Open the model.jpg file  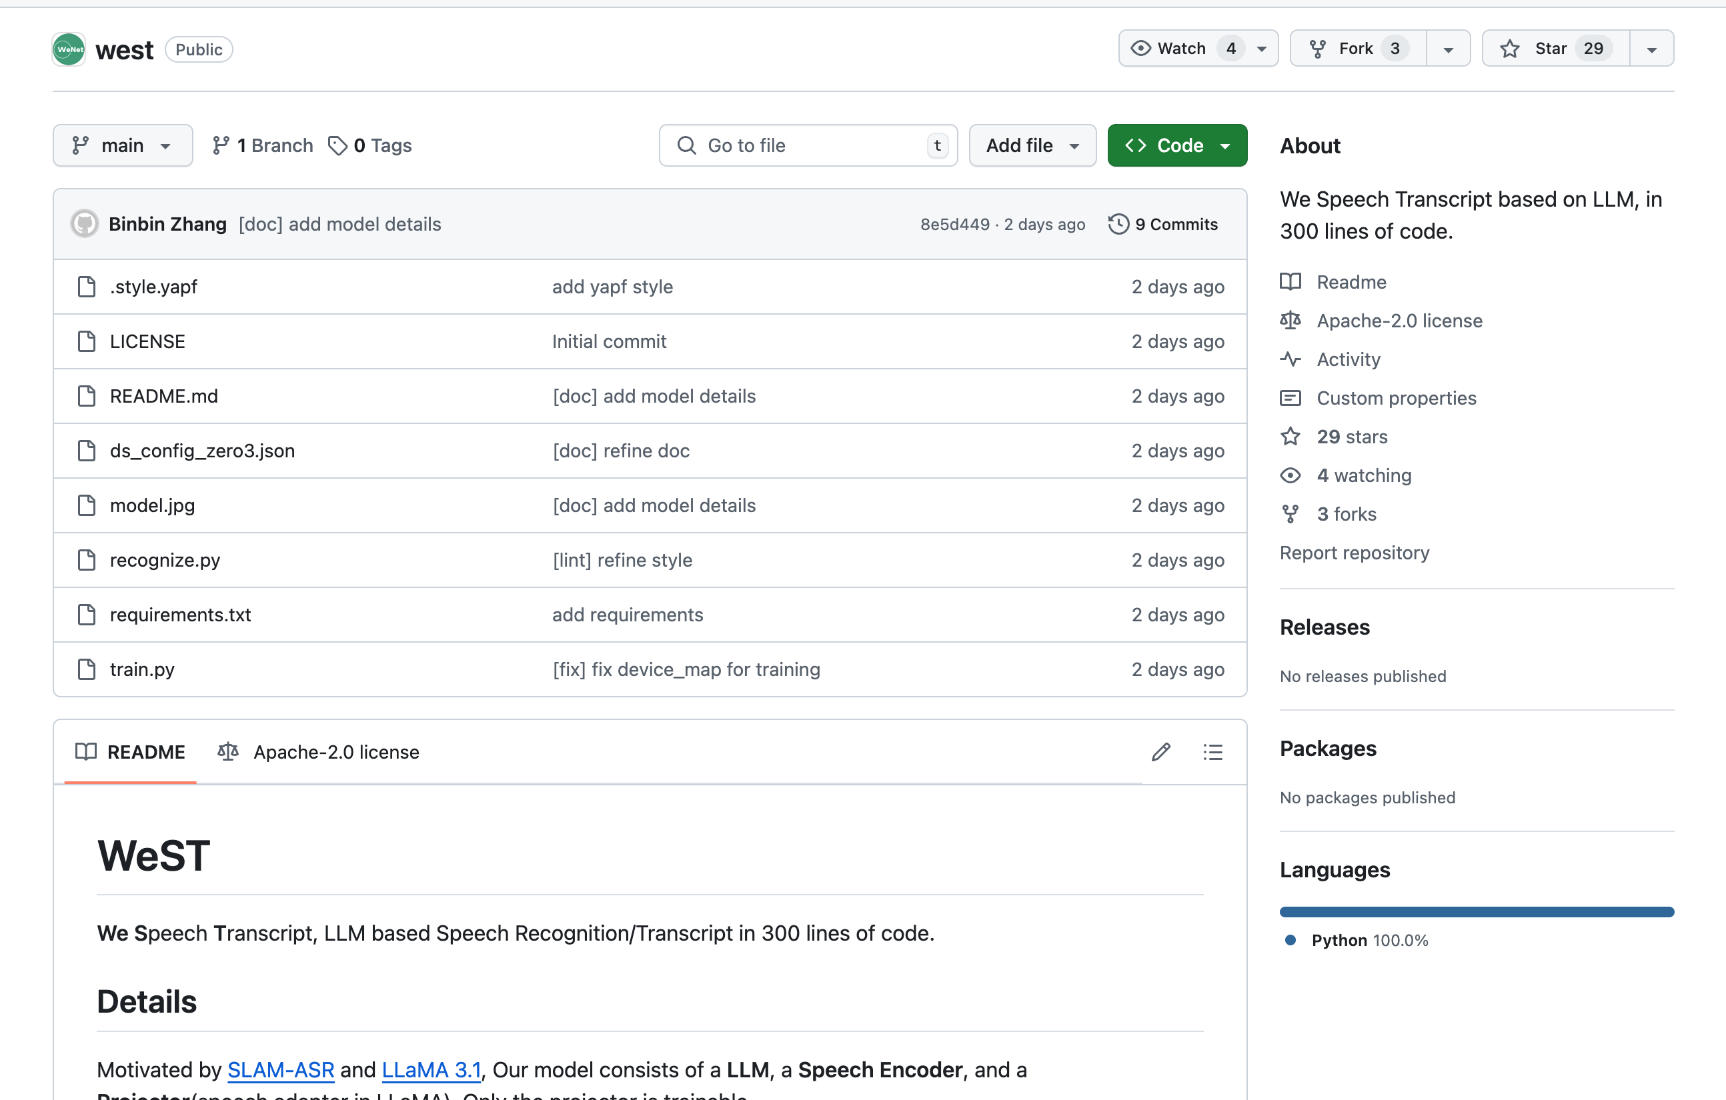tap(152, 505)
